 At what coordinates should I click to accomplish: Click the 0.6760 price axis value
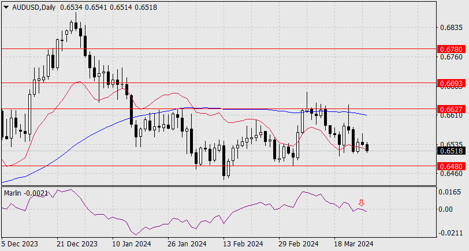pos(451,57)
